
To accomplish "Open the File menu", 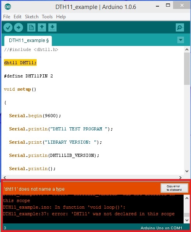I will pyautogui.click(x=7, y=17).
